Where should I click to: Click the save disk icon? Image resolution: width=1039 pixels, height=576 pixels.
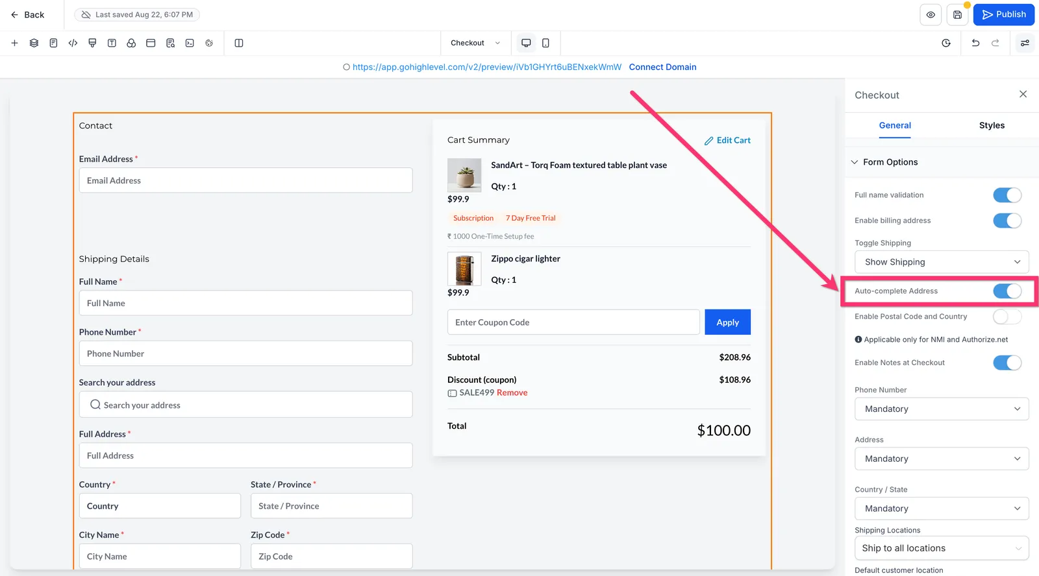tap(957, 14)
